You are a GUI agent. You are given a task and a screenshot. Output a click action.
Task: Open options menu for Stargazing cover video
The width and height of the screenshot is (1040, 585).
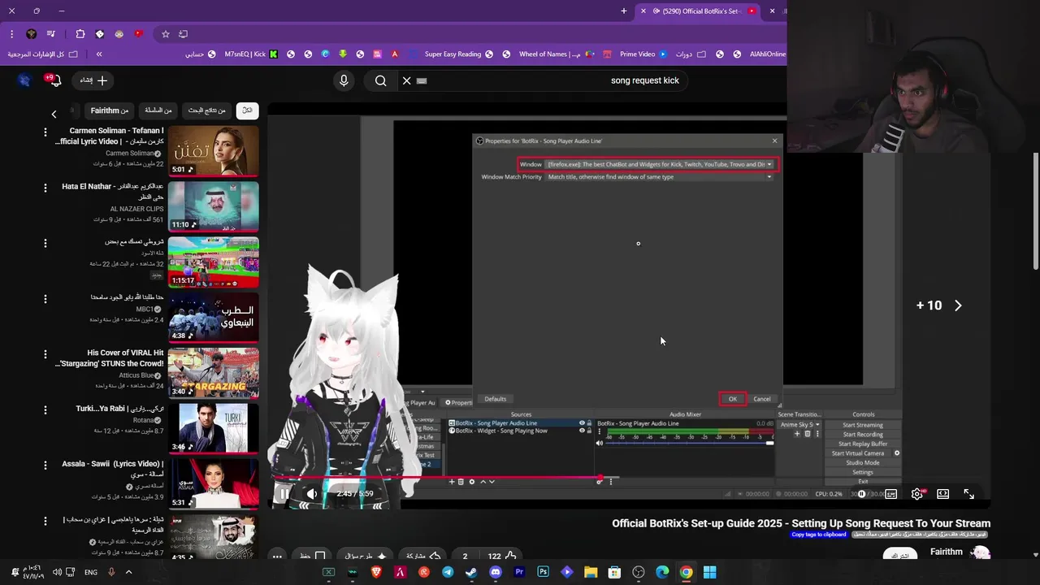pos(45,354)
